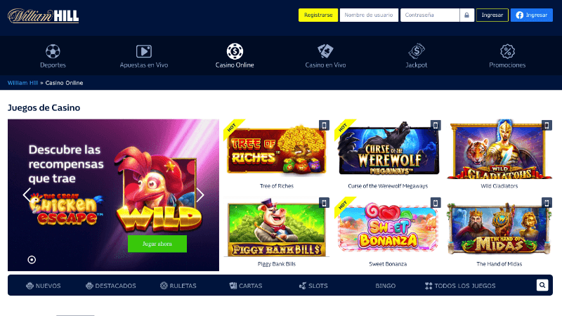The height and width of the screenshot is (316, 562).
Task: Select the Casino Online chip icon
Action: (235, 51)
